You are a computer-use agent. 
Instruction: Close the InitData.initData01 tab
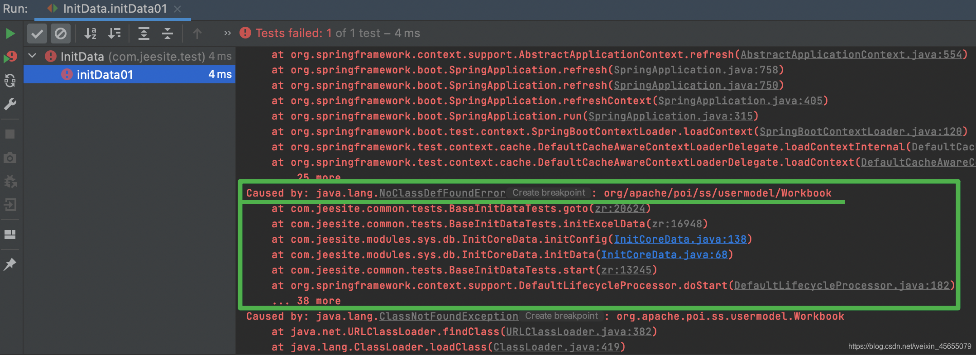click(177, 9)
